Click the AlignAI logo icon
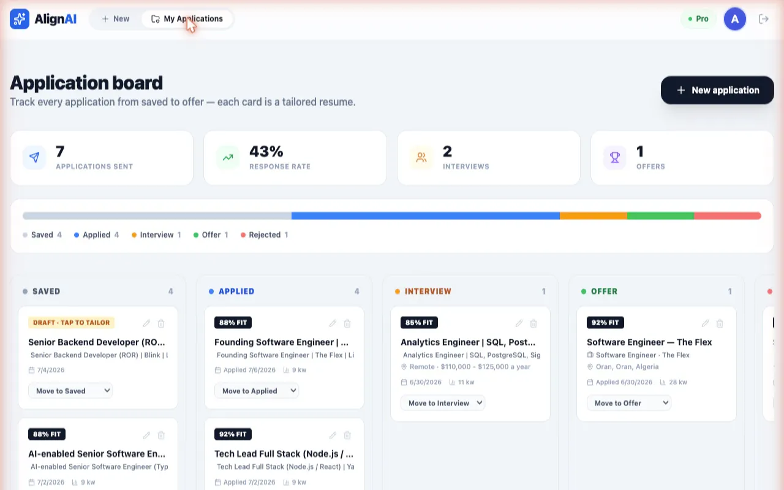 pos(20,19)
